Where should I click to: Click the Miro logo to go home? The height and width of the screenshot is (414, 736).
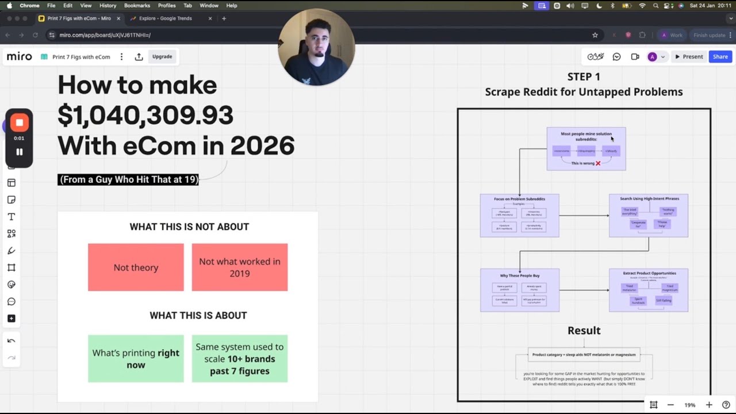(x=20, y=56)
